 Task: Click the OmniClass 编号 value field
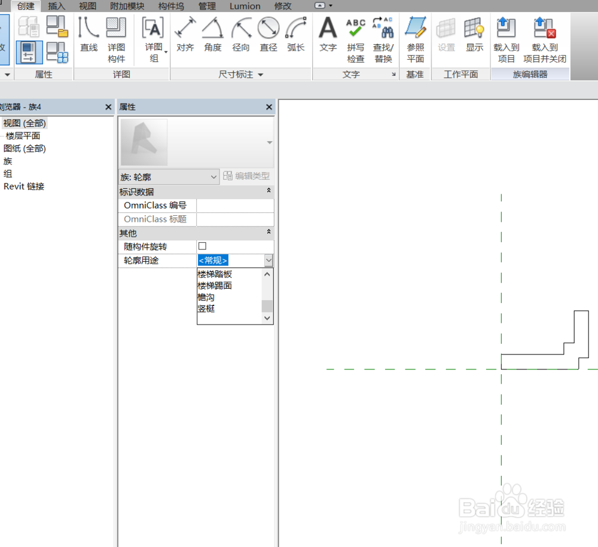tap(235, 206)
